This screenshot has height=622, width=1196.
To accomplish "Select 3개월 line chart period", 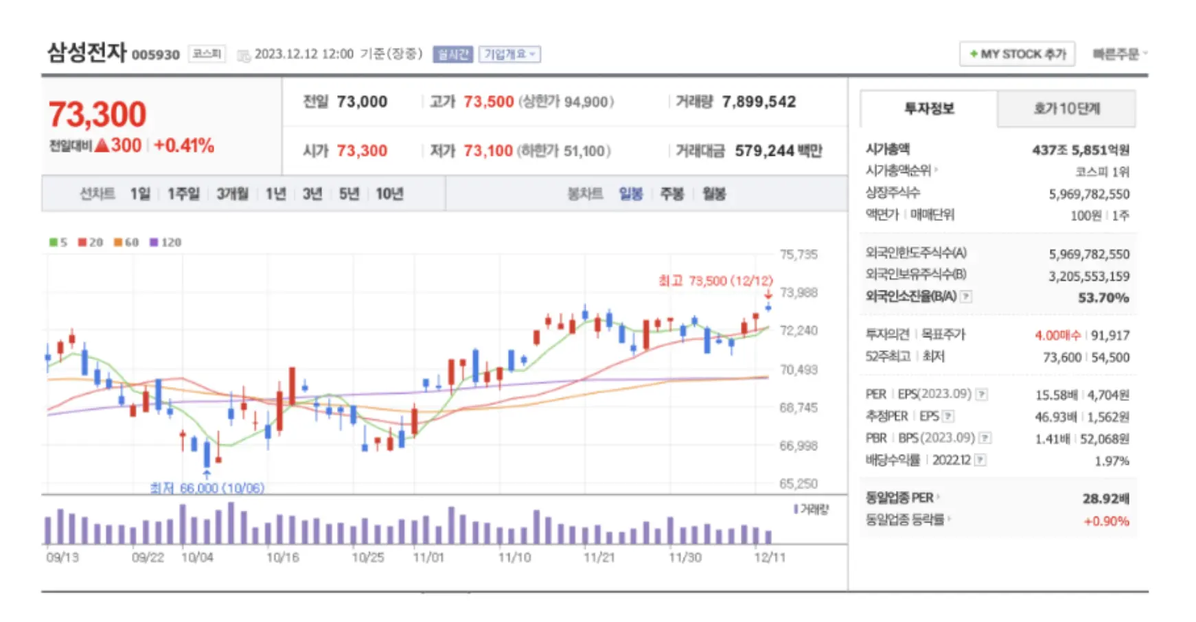I will (x=233, y=194).
